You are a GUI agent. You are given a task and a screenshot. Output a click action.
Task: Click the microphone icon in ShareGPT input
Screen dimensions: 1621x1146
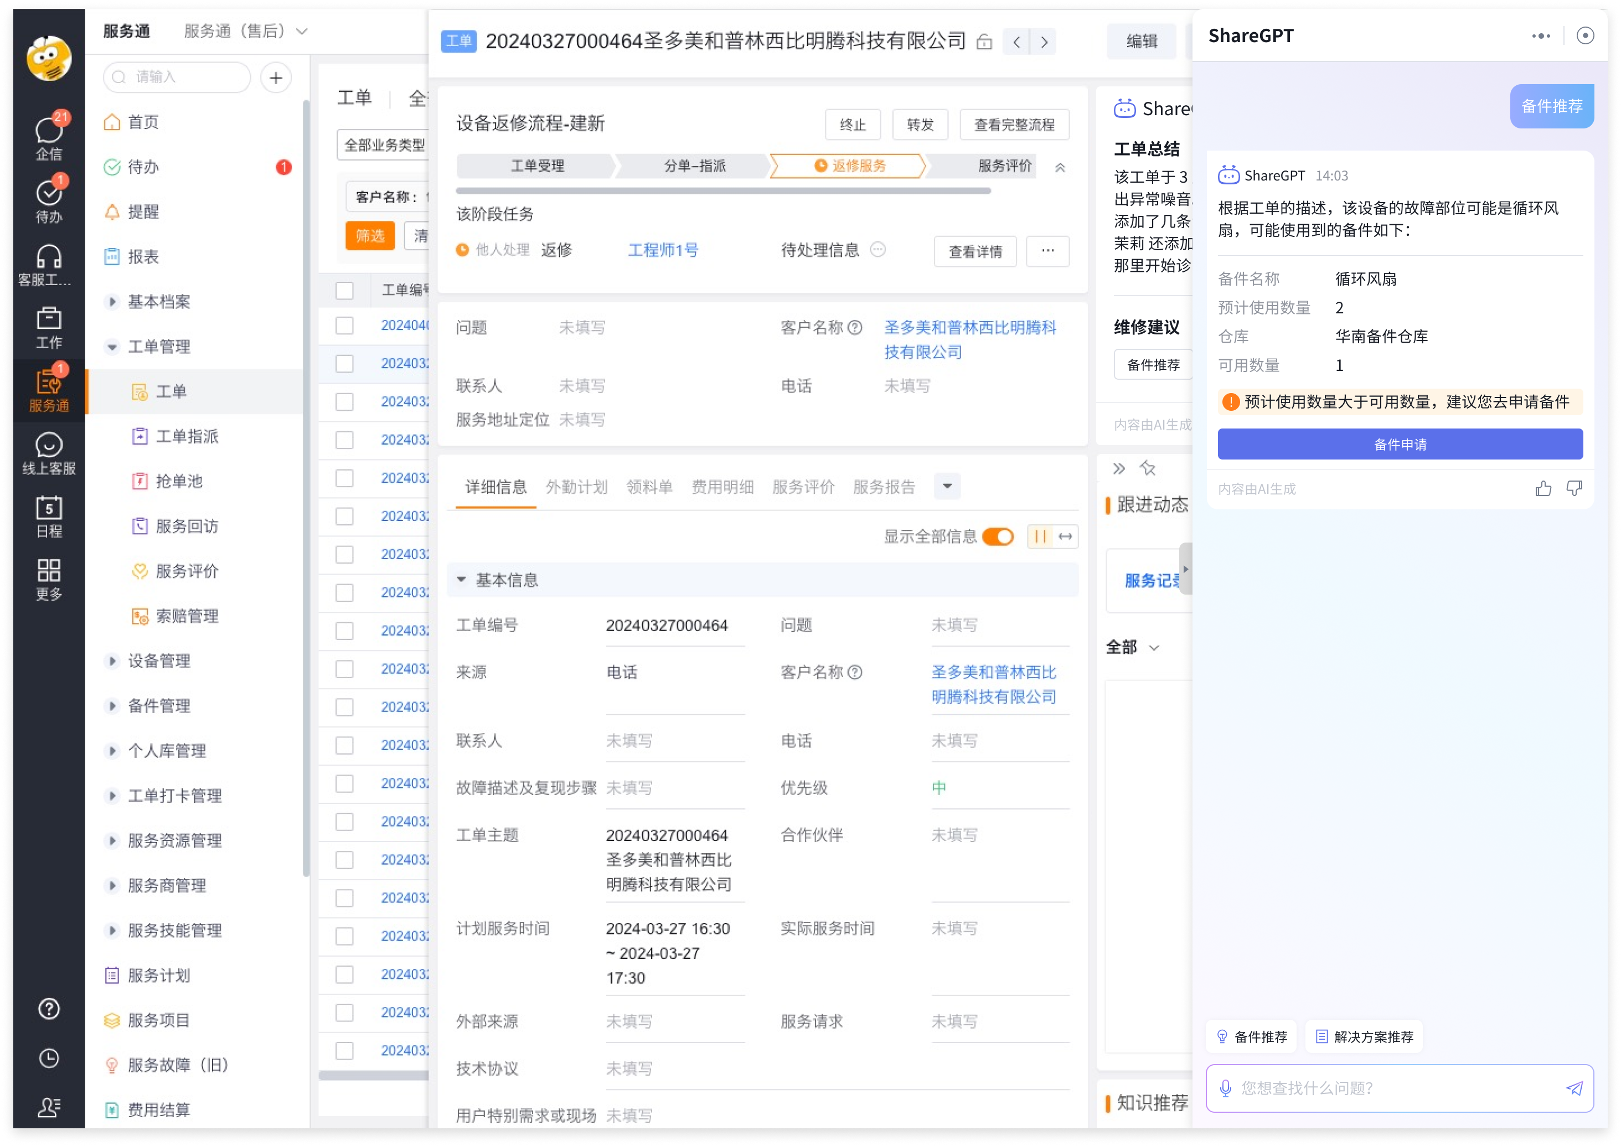(x=1226, y=1088)
